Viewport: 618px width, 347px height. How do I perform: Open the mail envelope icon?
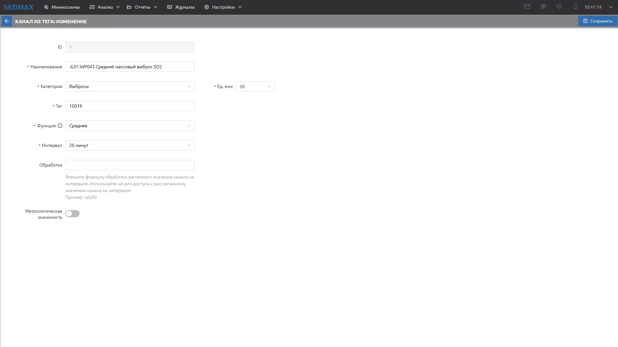click(527, 7)
